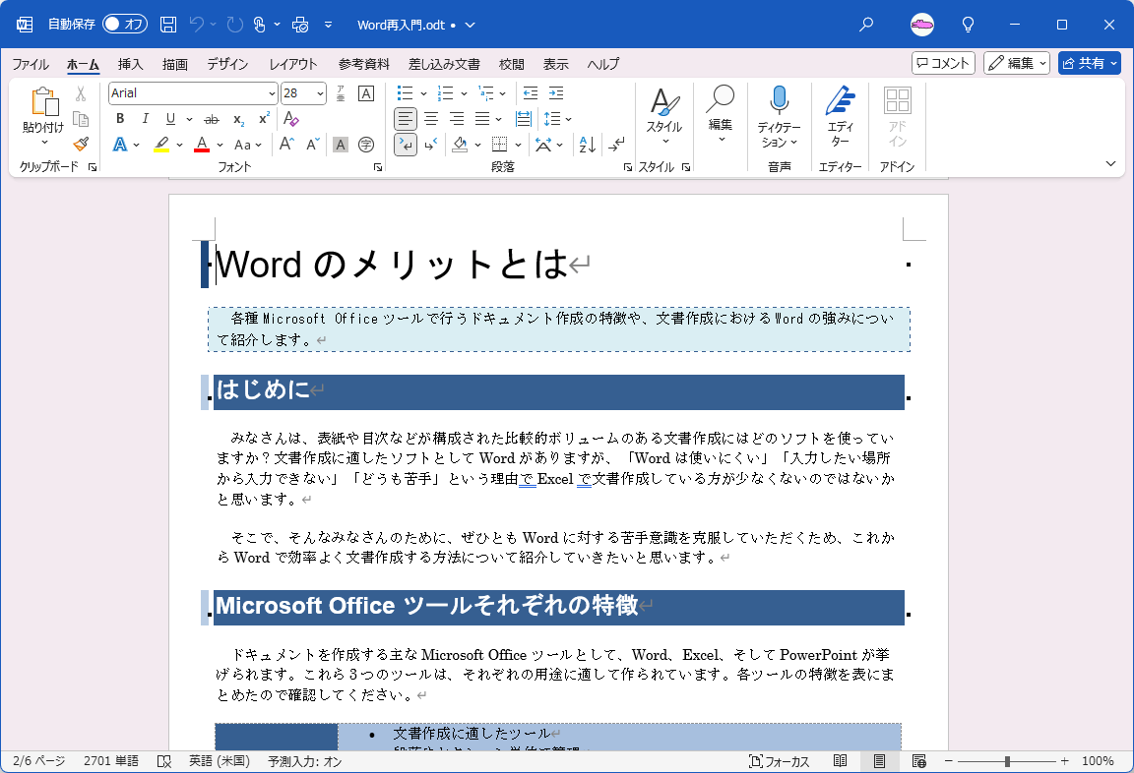Click the 2701 単語 word count

110,761
